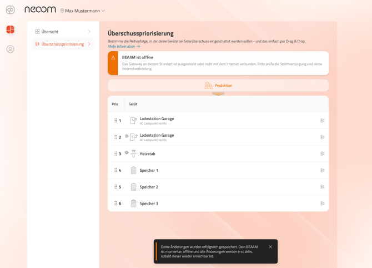Dismiss the saved changes notification
The image size is (372, 268).
coord(270,247)
